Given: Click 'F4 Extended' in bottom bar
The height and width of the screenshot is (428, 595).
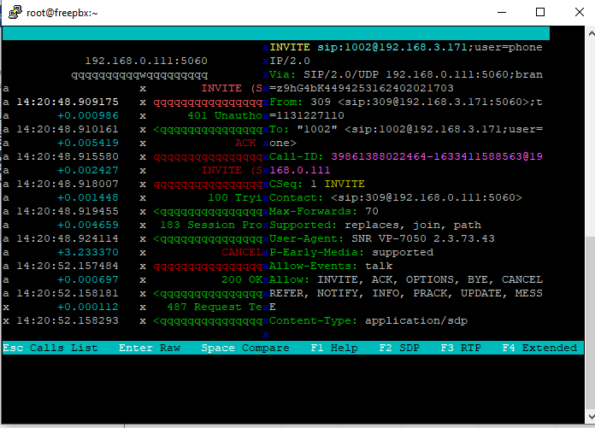Looking at the screenshot, I should [539, 348].
